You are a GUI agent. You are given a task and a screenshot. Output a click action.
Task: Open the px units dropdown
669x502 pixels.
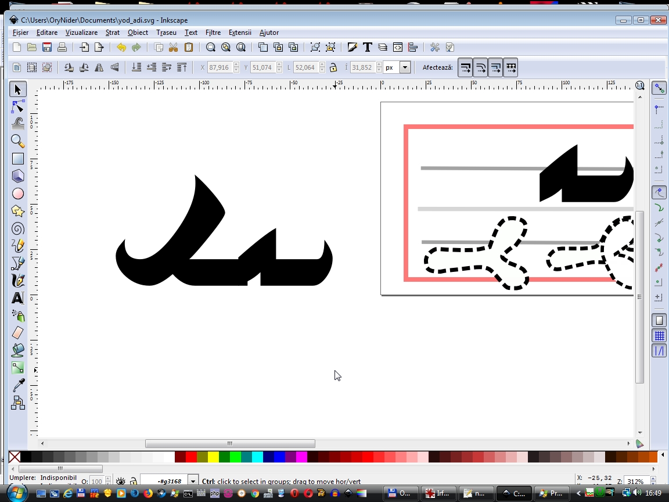(x=405, y=67)
